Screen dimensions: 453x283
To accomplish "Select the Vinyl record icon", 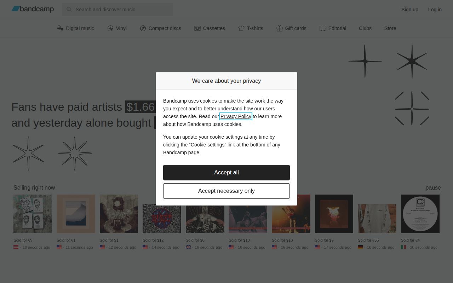I will (x=110, y=28).
